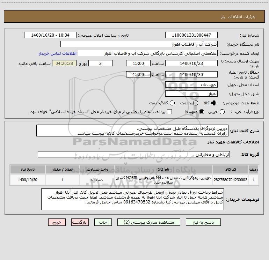Screen dimensions: 269x260
Task: Click the تعداد / مقدار column header
Action: (63, 169)
